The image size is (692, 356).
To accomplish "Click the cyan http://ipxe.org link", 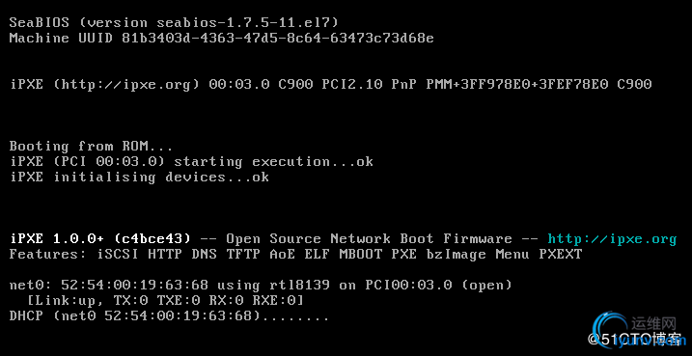I will [x=612, y=239].
